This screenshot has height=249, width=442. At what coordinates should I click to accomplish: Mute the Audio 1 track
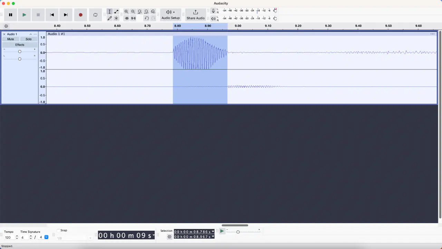pyautogui.click(x=11, y=39)
